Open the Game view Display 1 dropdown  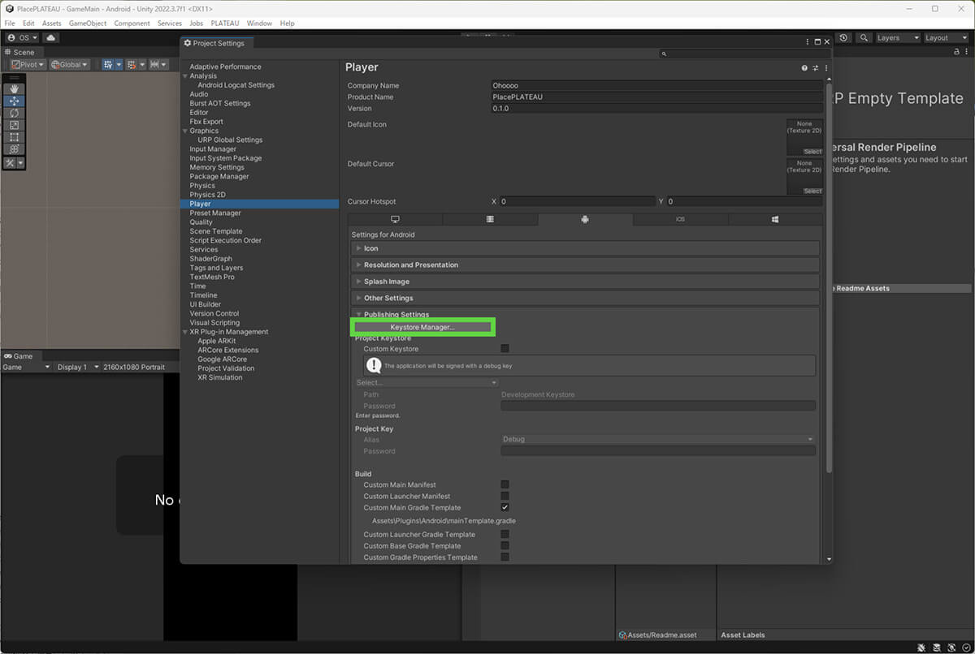point(77,367)
